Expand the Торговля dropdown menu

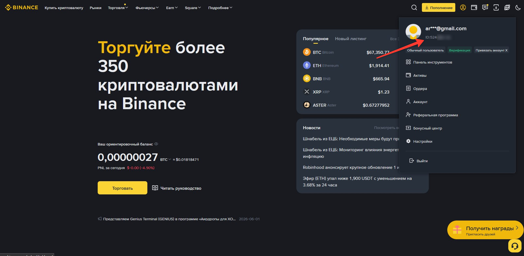[x=118, y=8]
